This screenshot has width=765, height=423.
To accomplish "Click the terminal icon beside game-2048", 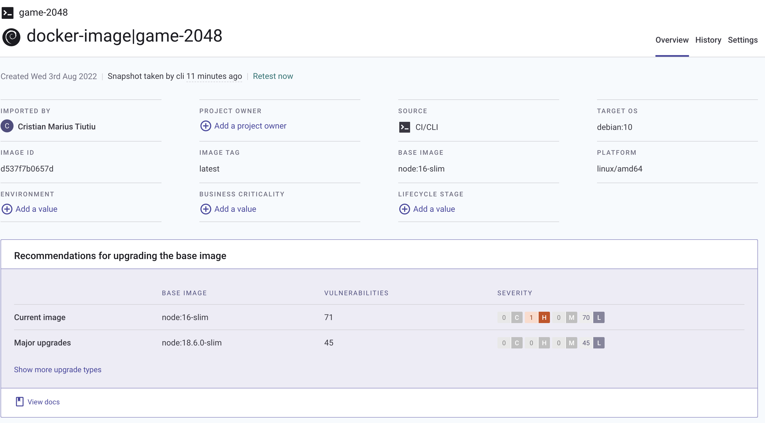I will pyautogui.click(x=7, y=13).
